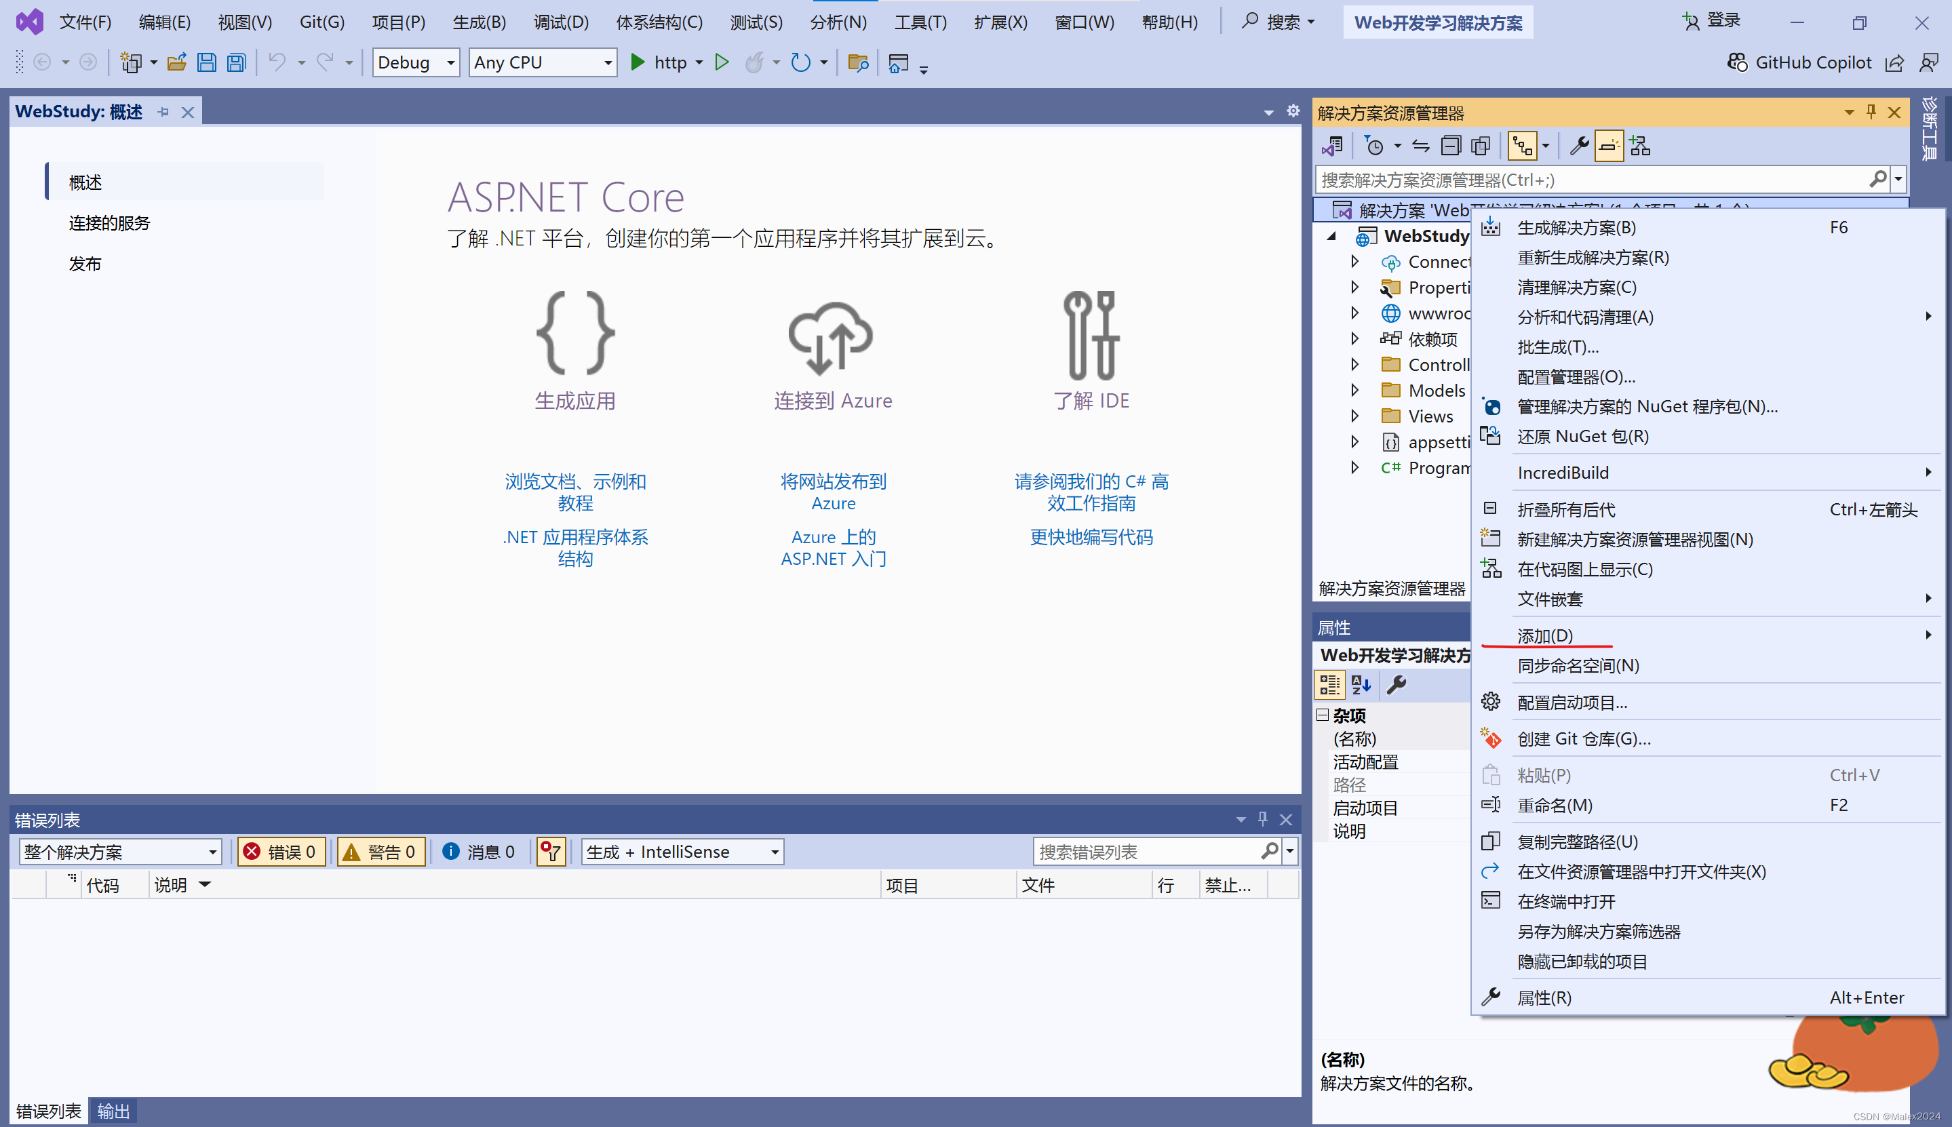
Task: Pin the Error List panel
Action: coord(1262,819)
